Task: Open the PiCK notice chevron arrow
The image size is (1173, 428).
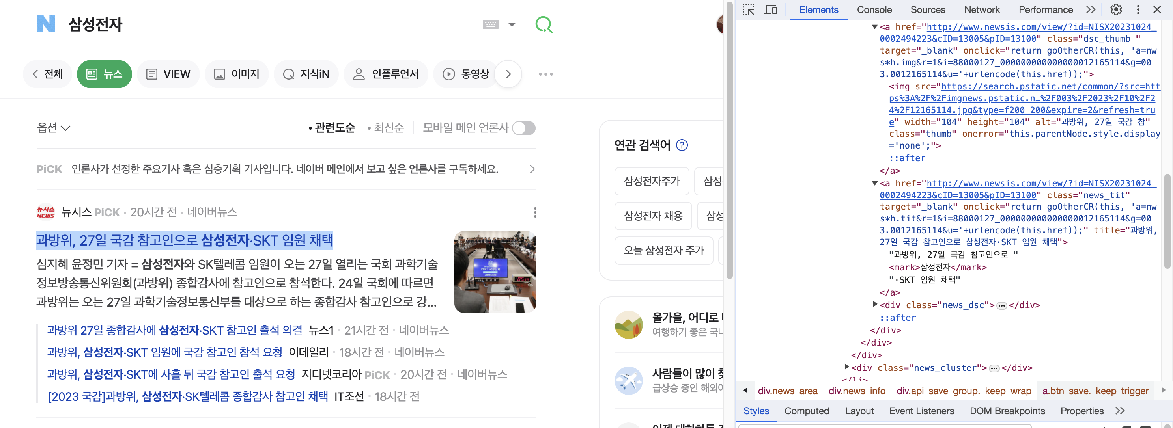Action: (532, 169)
